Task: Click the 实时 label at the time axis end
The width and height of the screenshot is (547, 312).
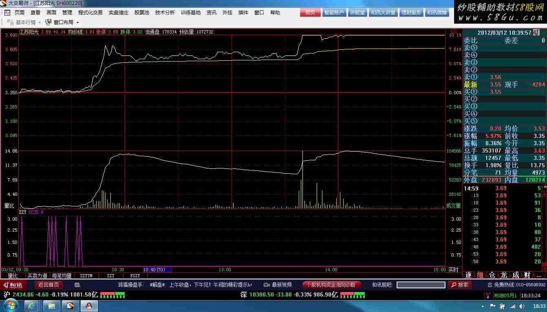Action: pyautogui.click(x=453, y=270)
